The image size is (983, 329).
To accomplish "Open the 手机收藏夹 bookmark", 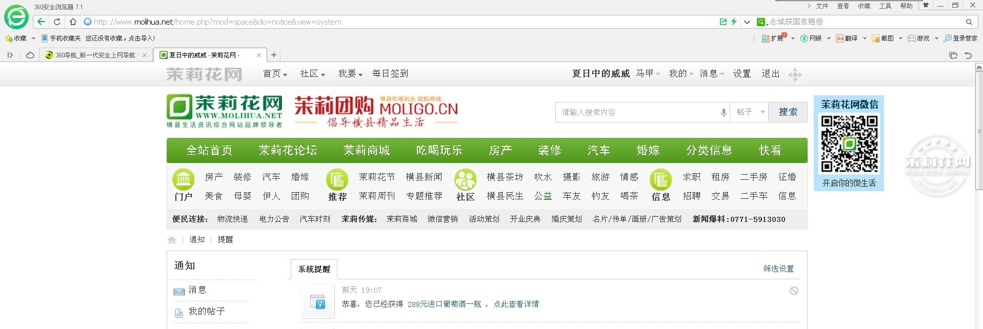I will (61, 38).
